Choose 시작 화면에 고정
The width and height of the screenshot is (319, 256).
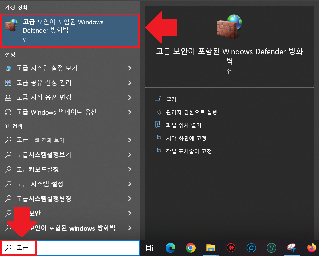click(186, 138)
